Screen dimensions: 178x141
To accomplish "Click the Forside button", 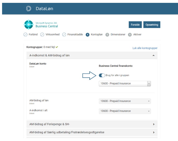I will coord(135,25).
